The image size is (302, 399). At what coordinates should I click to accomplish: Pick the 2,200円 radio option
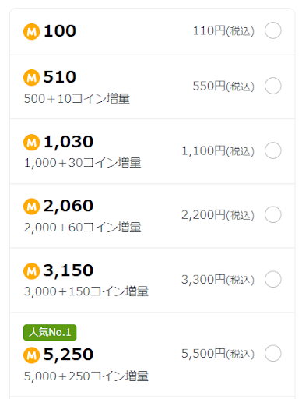tap(273, 214)
